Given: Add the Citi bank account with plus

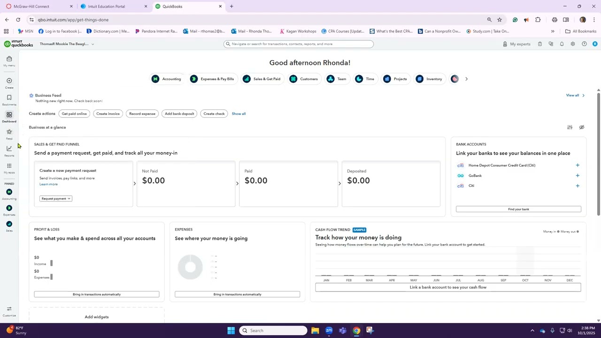Looking at the screenshot, I should coord(578,186).
